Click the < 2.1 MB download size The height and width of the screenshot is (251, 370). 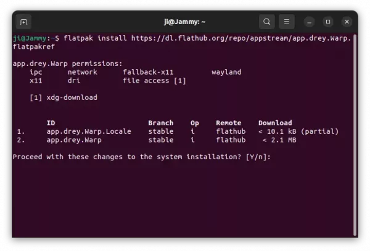pyautogui.click(x=279, y=140)
